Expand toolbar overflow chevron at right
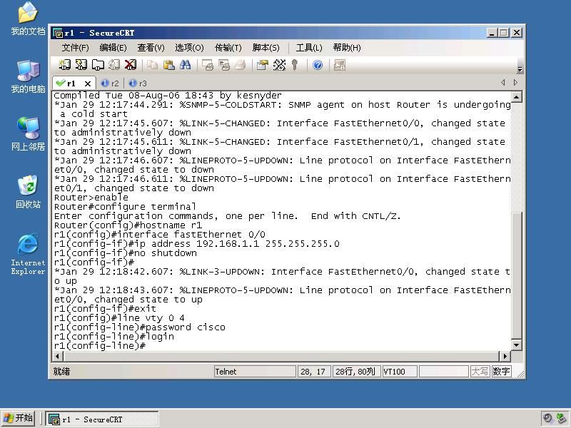Screen dimensions: 571x428 click(520, 68)
